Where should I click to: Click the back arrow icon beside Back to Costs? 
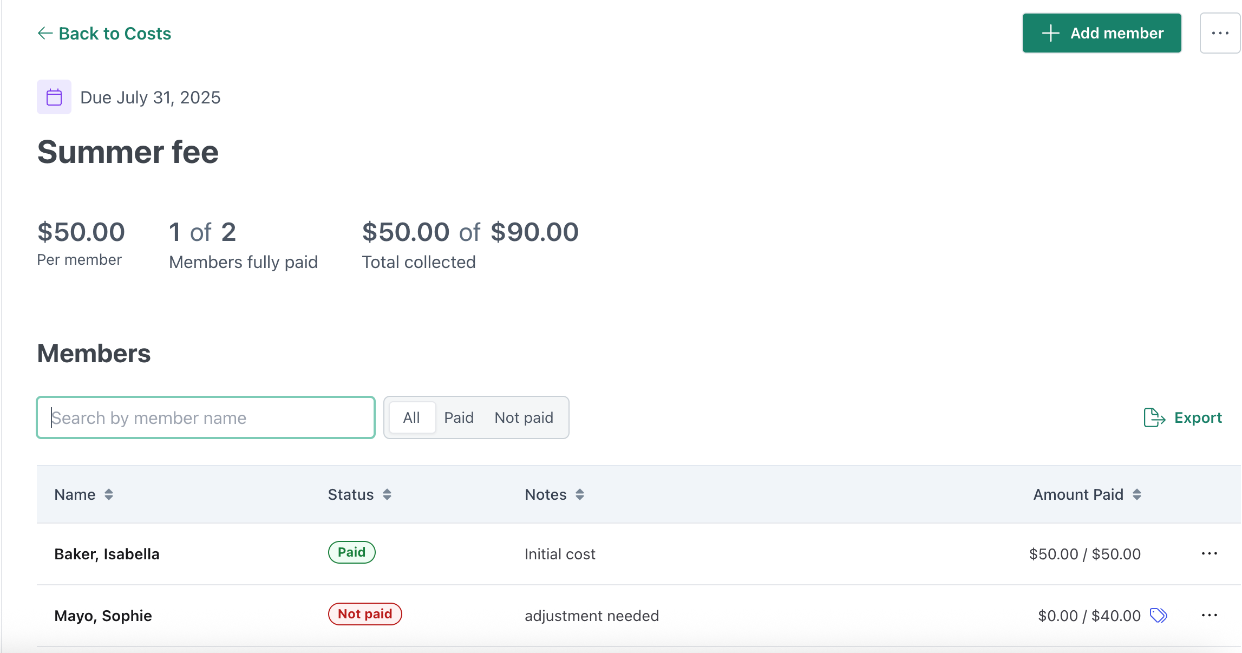[45, 34]
